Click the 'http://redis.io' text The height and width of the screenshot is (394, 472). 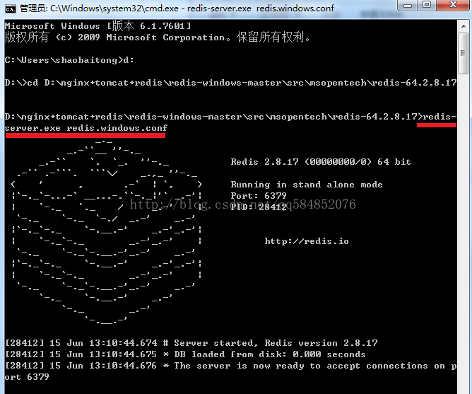coord(307,241)
